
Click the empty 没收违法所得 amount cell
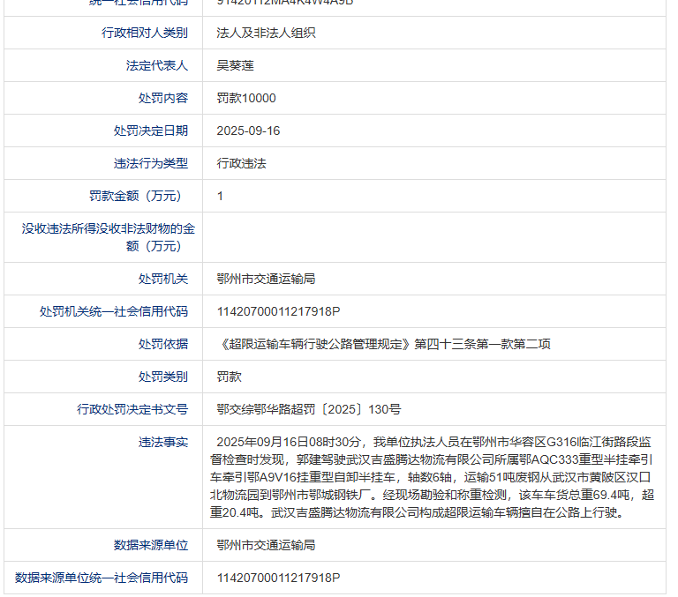[433, 237]
